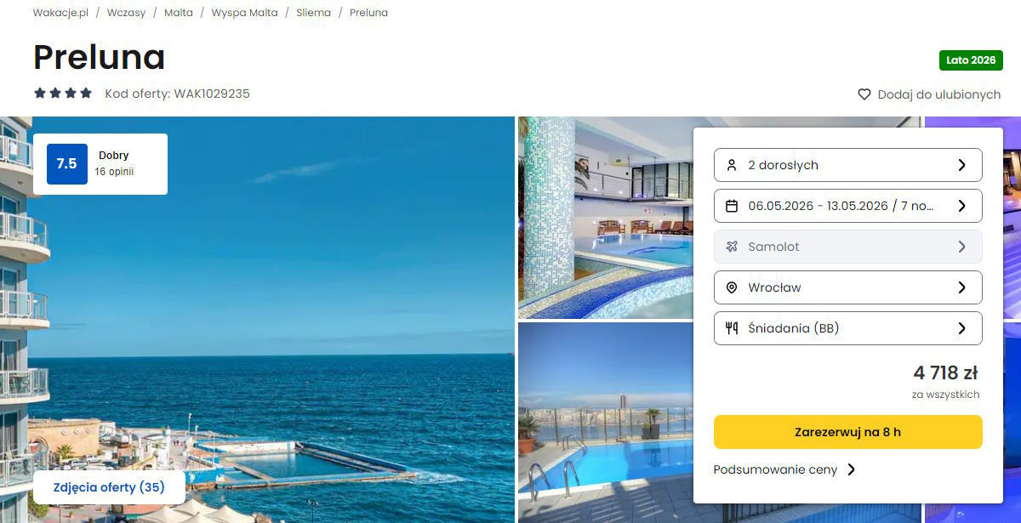Click the person icon in travelers field
Viewport: 1021px width, 523px height.
tap(732, 165)
